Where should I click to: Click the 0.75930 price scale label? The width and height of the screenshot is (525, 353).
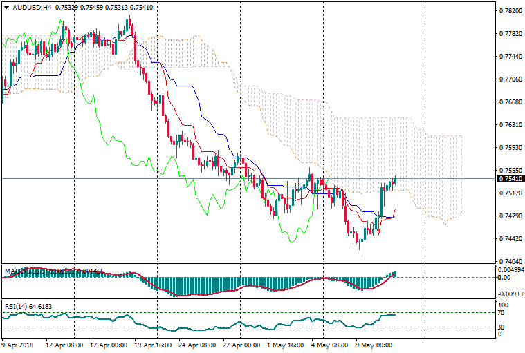coord(510,148)
